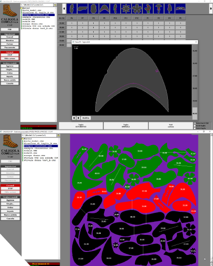Click vertical scrollbar of the nesting layout
Screen dimensions: 213x266
[x=211, y=198]
